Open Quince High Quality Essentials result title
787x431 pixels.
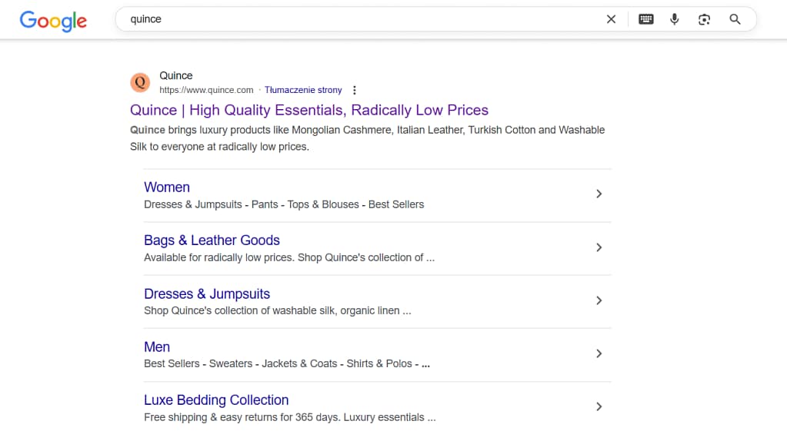click(x=309, y=110)
